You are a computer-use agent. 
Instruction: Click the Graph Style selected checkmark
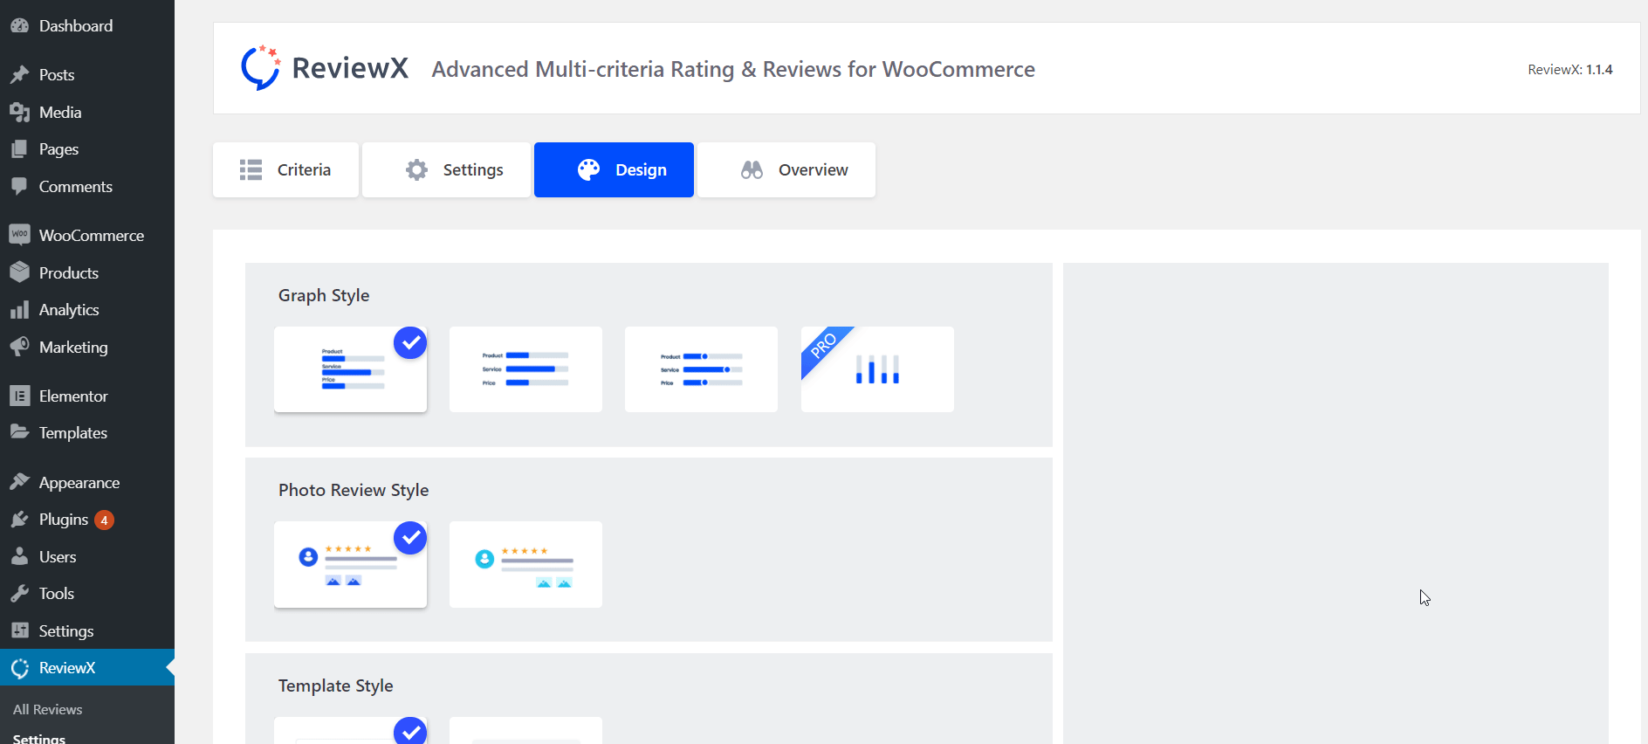click(x=410, y=343)
